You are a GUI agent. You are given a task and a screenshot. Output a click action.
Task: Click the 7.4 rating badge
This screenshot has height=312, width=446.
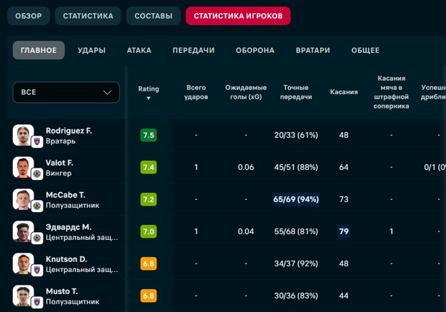tap(149, 167)
